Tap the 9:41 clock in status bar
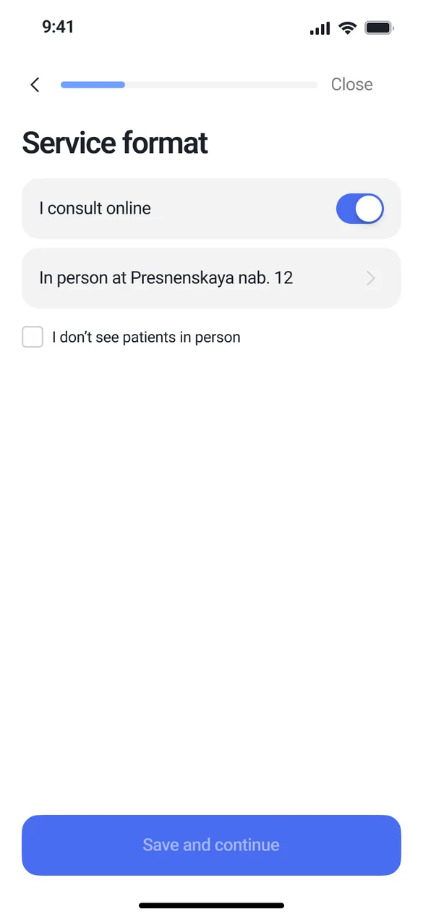 pos(58,28)
